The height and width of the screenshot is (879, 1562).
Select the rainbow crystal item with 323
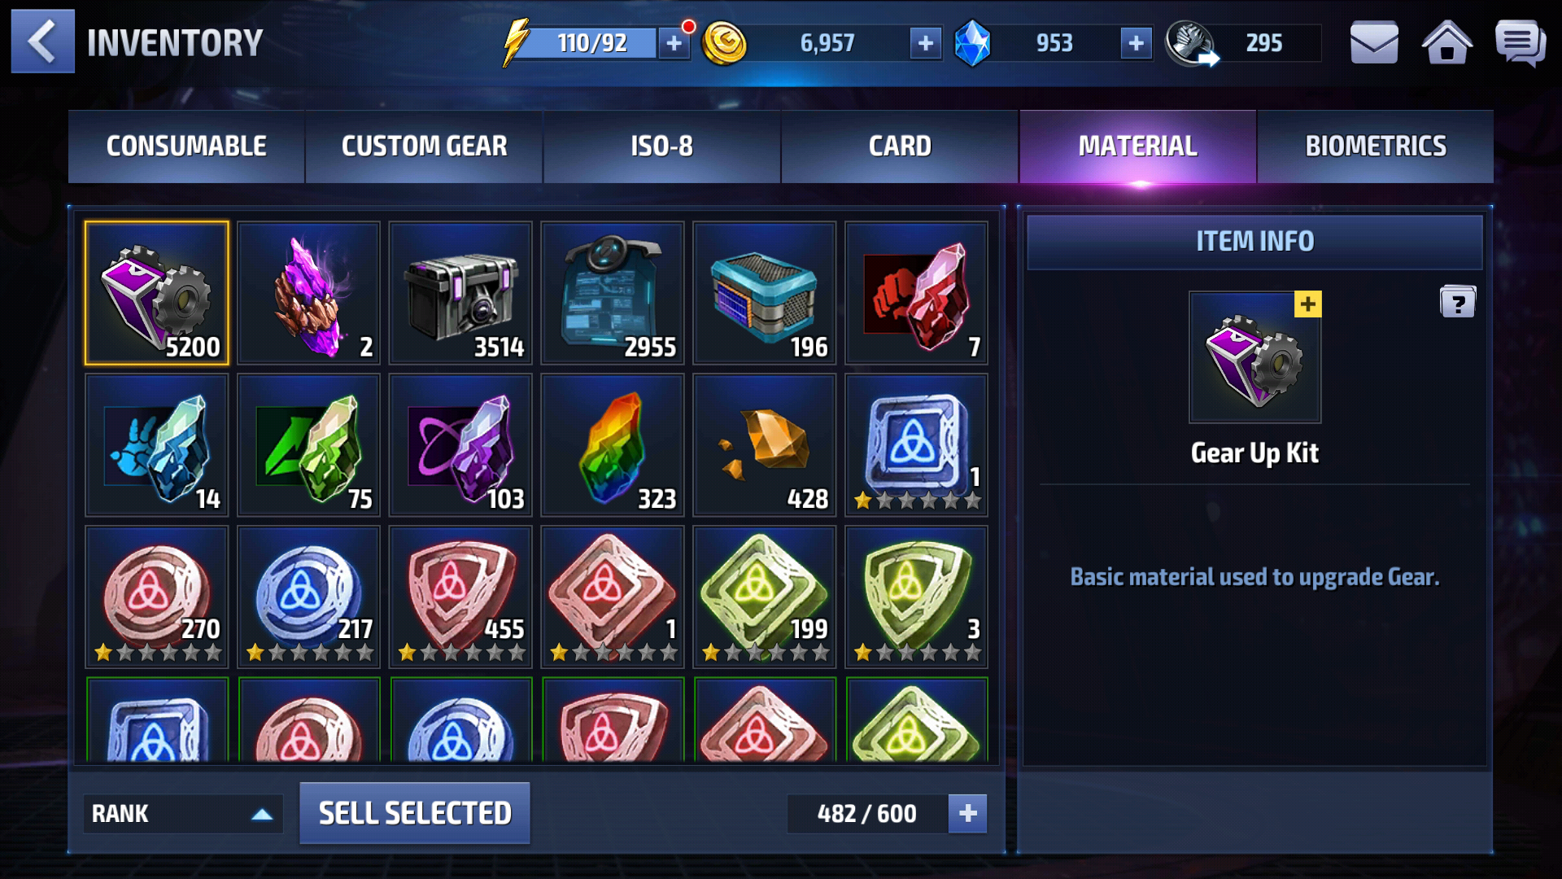(x=612, y=445)
